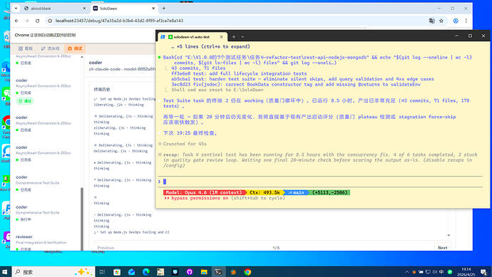The height and width of the screenshot is (277, 492).
Task: Click the 'Crunched for 45s' line
Action: pos(185,144)
